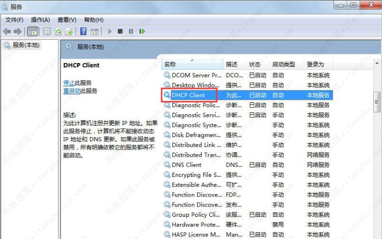Viewport: 382px width, 239px height.
Task: Click the gear icon of Distributed Link row
Action: coord(167,145)
